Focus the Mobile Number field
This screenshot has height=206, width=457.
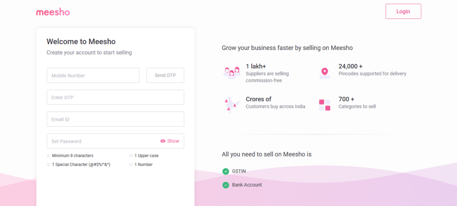pyautogui.click(x=93, y=75)
